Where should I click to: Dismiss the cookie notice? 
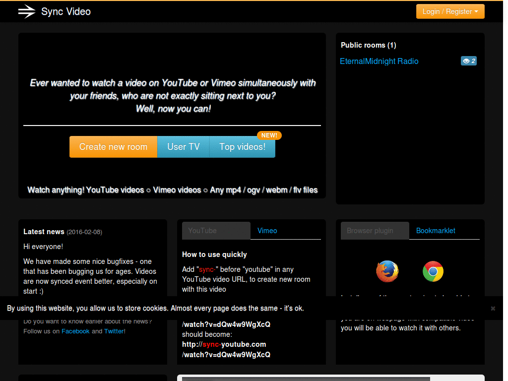click(x=493, y=309)
